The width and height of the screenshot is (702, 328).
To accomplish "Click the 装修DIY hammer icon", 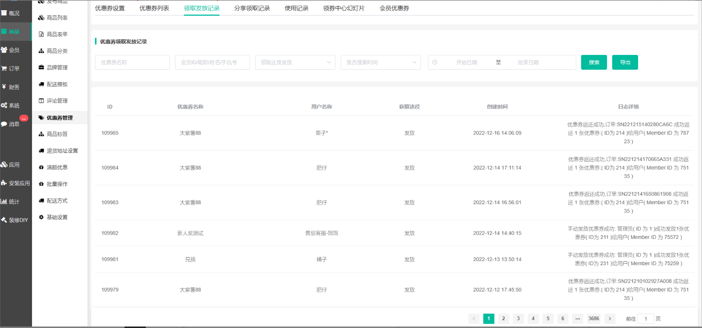I will pyautogui.click(x=4, y=220).
